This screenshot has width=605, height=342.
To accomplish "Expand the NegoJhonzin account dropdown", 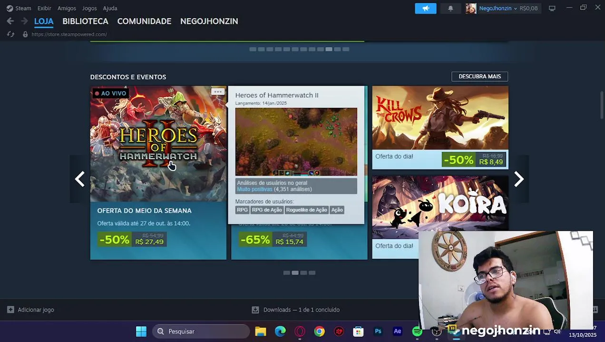I will point(498,8).
